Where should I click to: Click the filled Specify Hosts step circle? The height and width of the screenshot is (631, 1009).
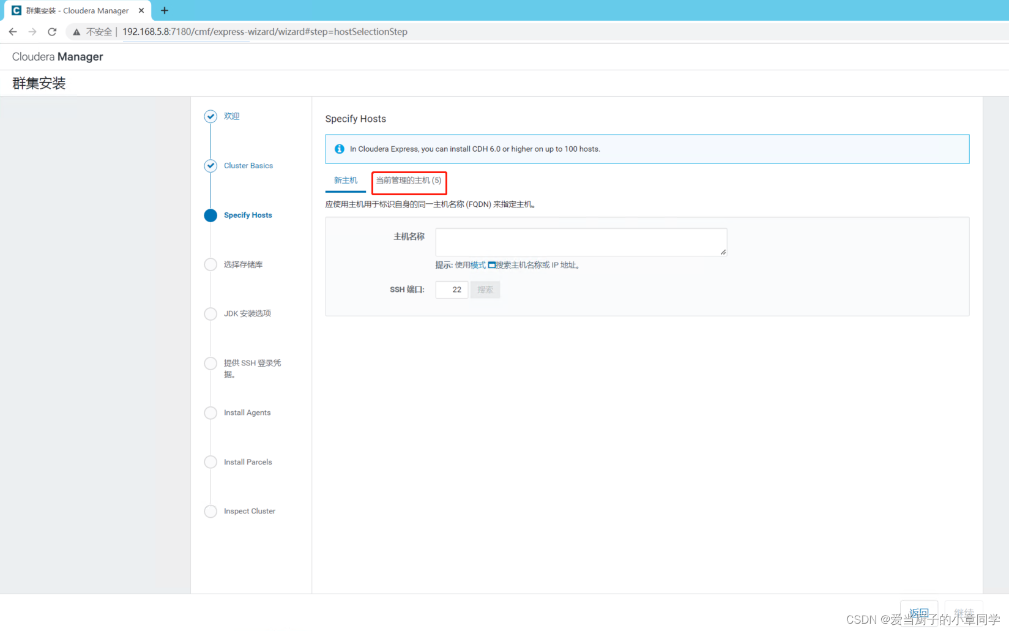(210, 215)
